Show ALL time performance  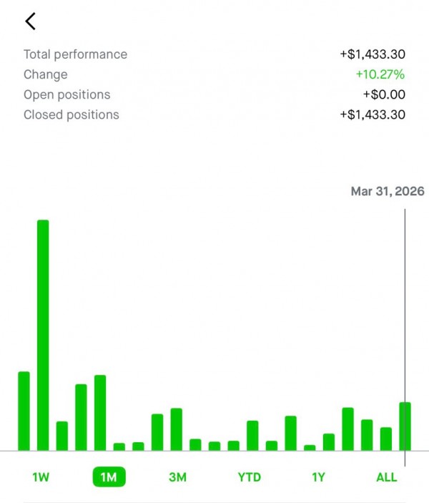(x=386, y=477)
